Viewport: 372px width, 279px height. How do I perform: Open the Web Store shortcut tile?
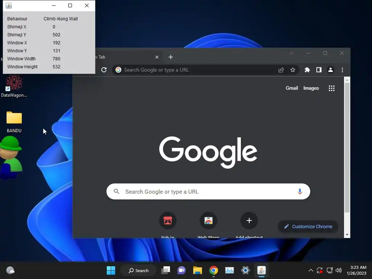(208, 221)
